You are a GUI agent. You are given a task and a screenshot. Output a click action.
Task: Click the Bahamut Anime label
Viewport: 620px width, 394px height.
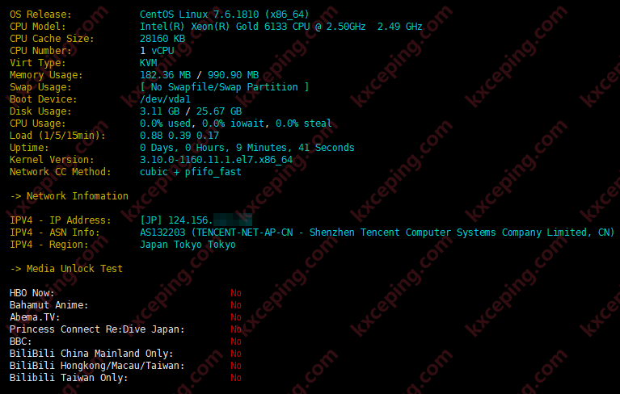pos(49,305)
